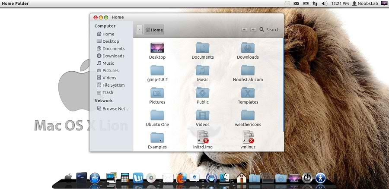Click the Home path bar button
The width and height of the screenshot is (389, 189).
(154, 30)
